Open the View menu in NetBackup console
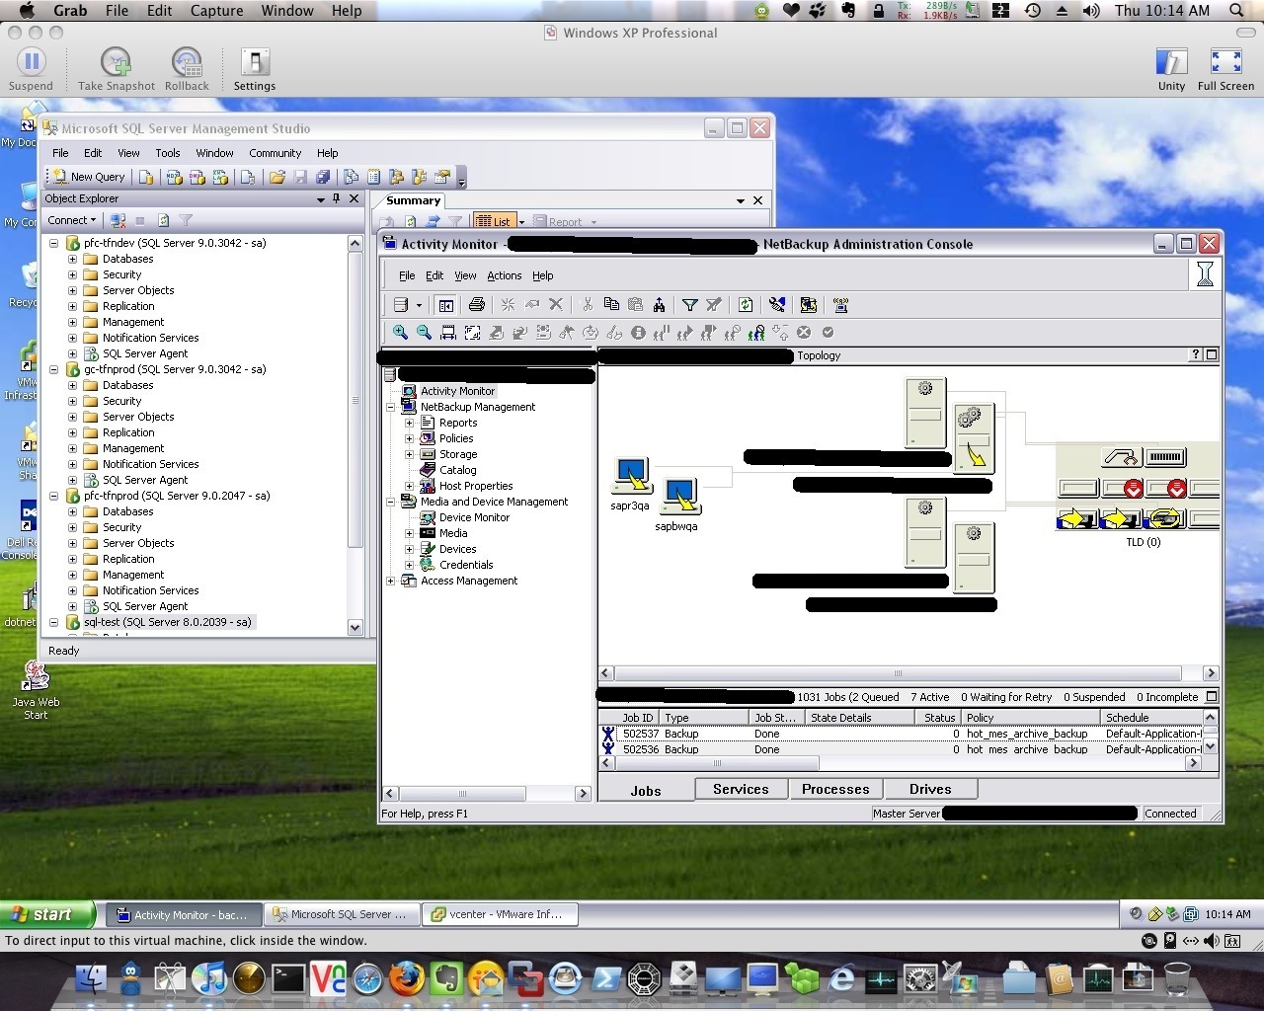The image size is (1264, 1011). (465, 275)
